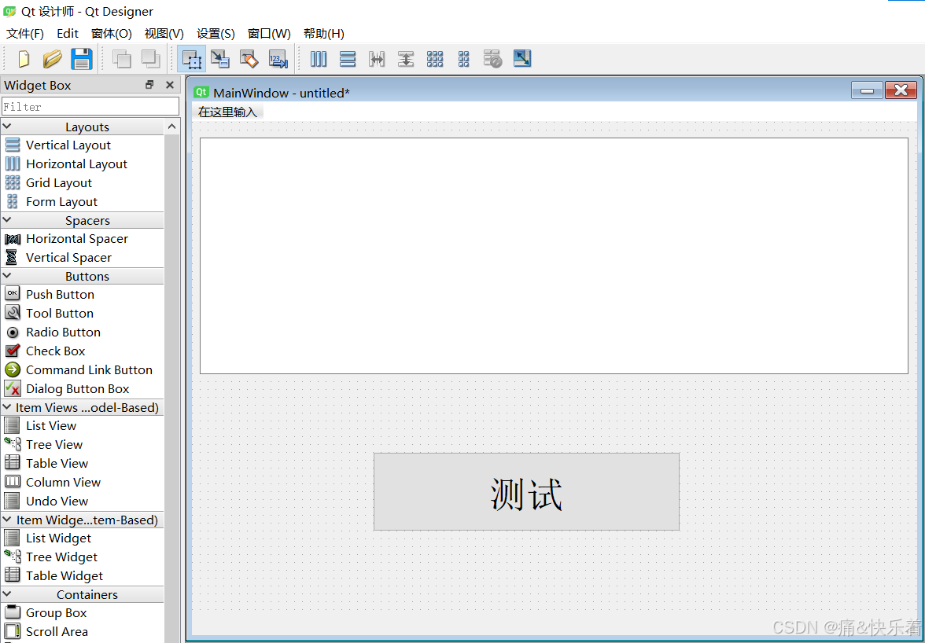
Task: Click the Save floppy disk icon
Action: [82, 59]
